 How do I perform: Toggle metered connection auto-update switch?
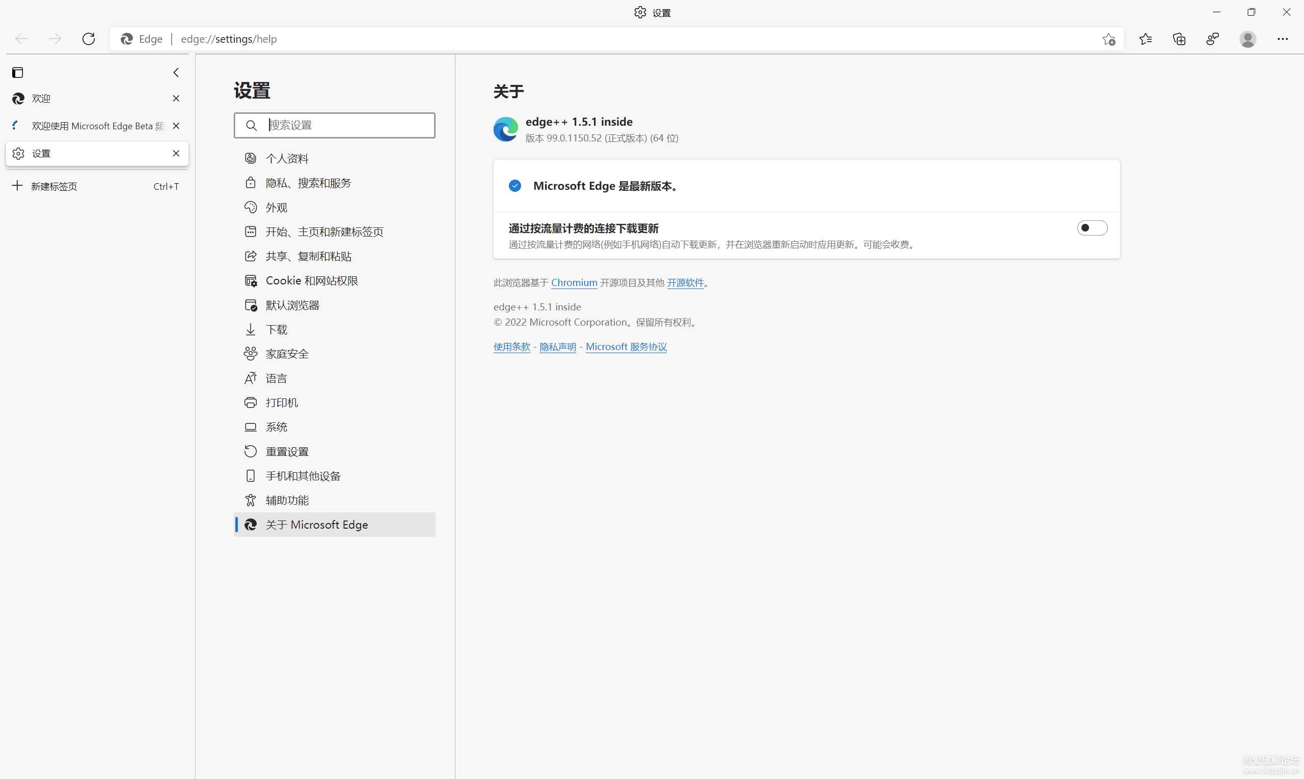[x=1092, y=227]
